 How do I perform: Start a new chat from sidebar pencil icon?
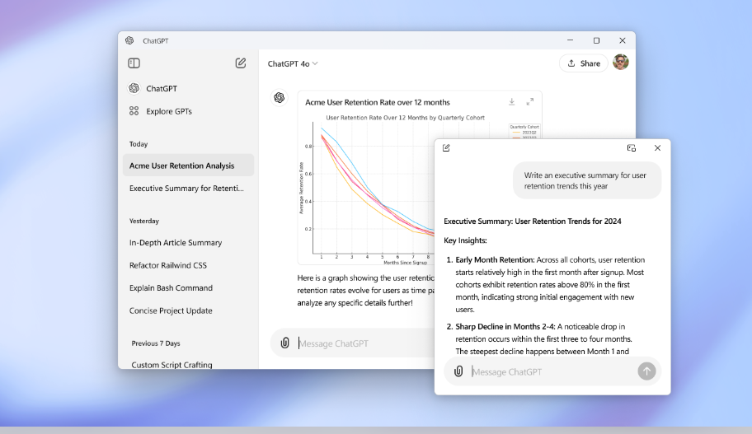click(241, 63)
